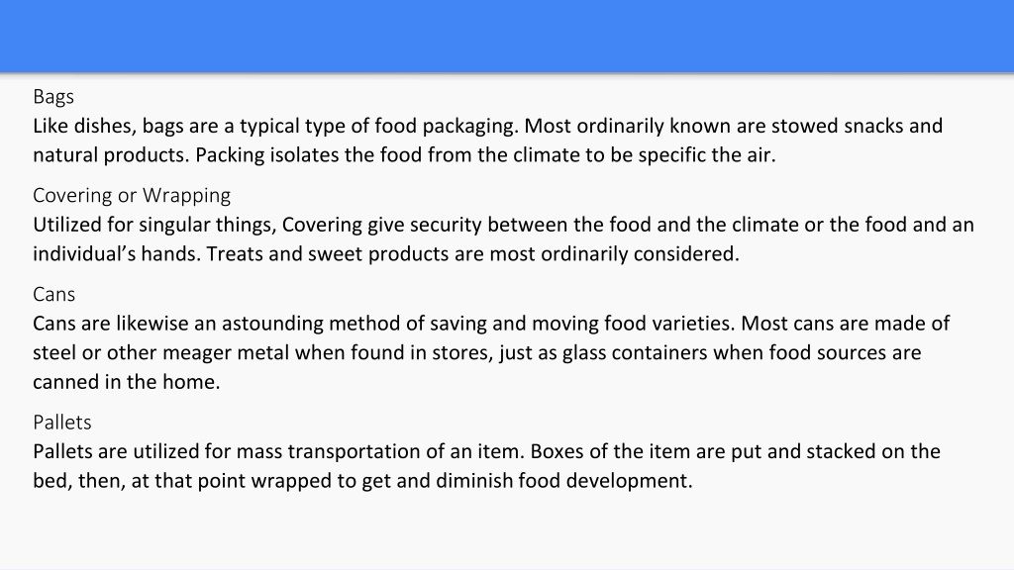Click the line starting "Pallets are utilized"
Image resolution: width=1014 pixels, height=570 pixels.
pyautogui.click(x=487, y=451)
